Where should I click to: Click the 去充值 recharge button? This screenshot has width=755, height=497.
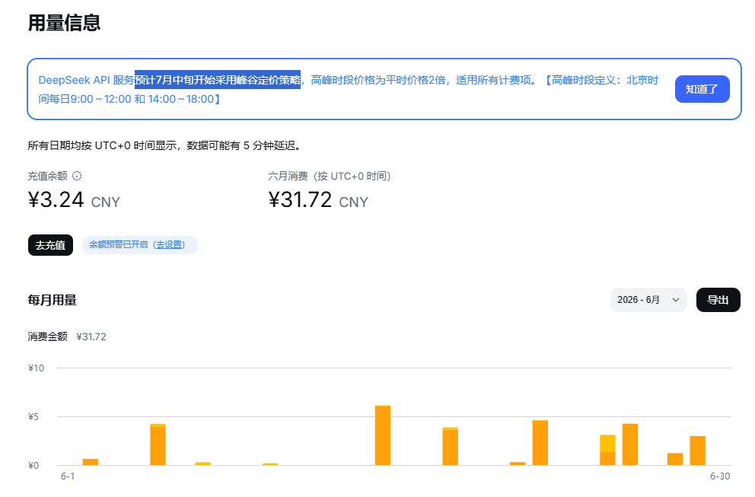click(50, 245)
